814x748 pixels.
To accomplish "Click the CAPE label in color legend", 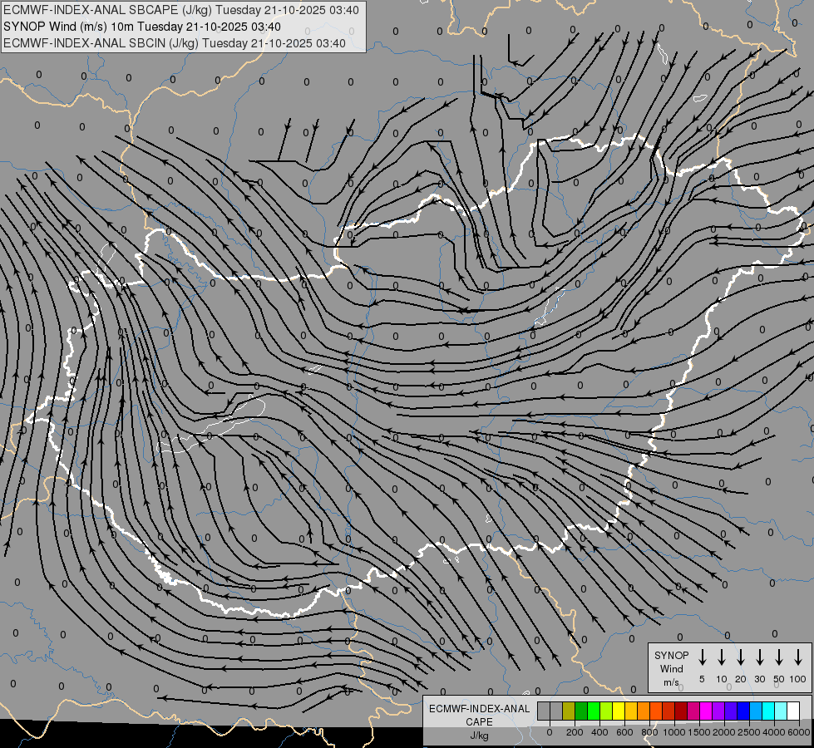I will click(x=479, y=722).
